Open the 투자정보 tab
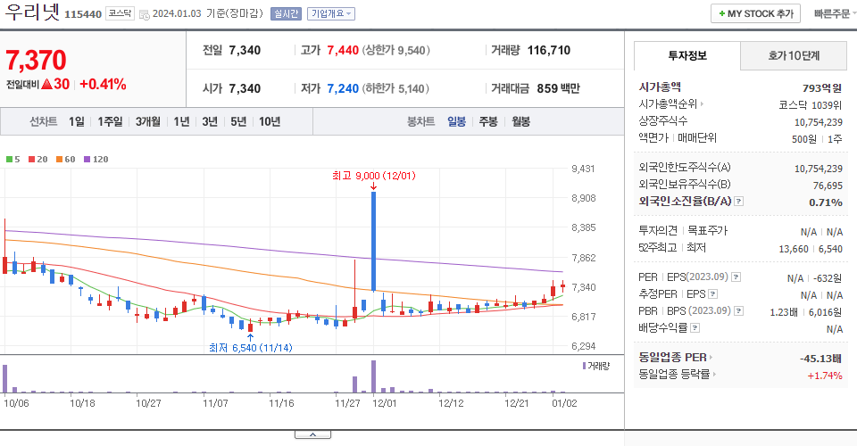This screenshot has width=857, height=446. click(687, 55)
